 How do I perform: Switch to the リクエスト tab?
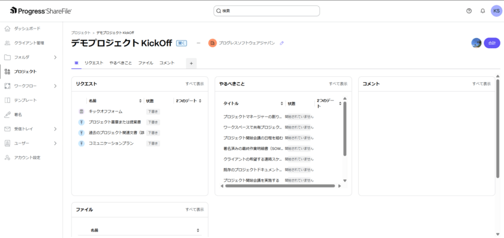(x=94, y=63)
